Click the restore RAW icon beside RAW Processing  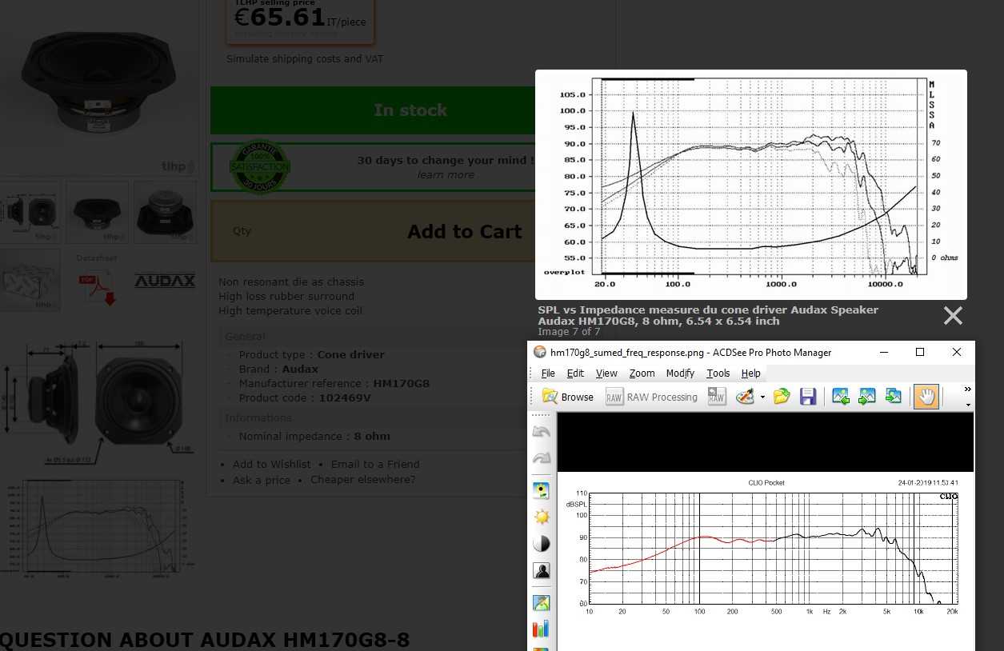[x=716, y=397]
